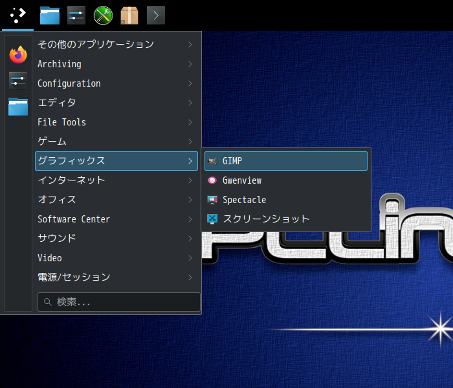Open the Video category
Image resolution: width=453 pixels, height=388 pixels.
[116, 258]
